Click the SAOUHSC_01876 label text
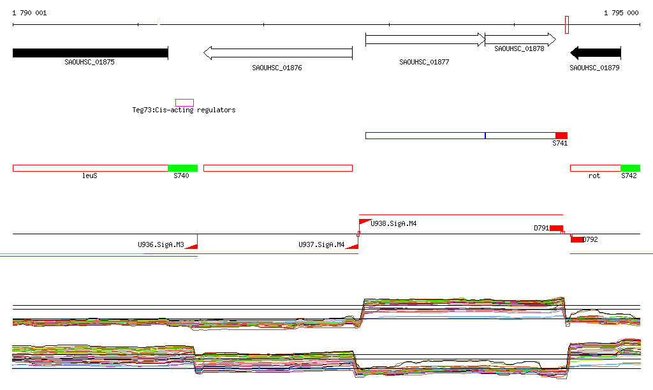653x390 pixels. coord(277,68)
